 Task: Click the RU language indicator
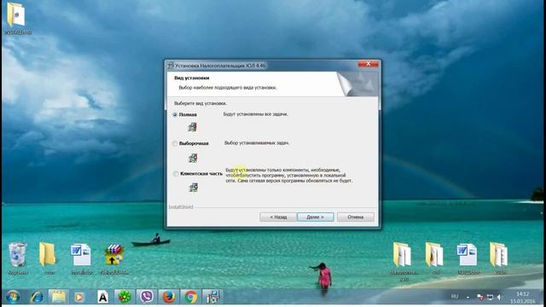point(455,297)
